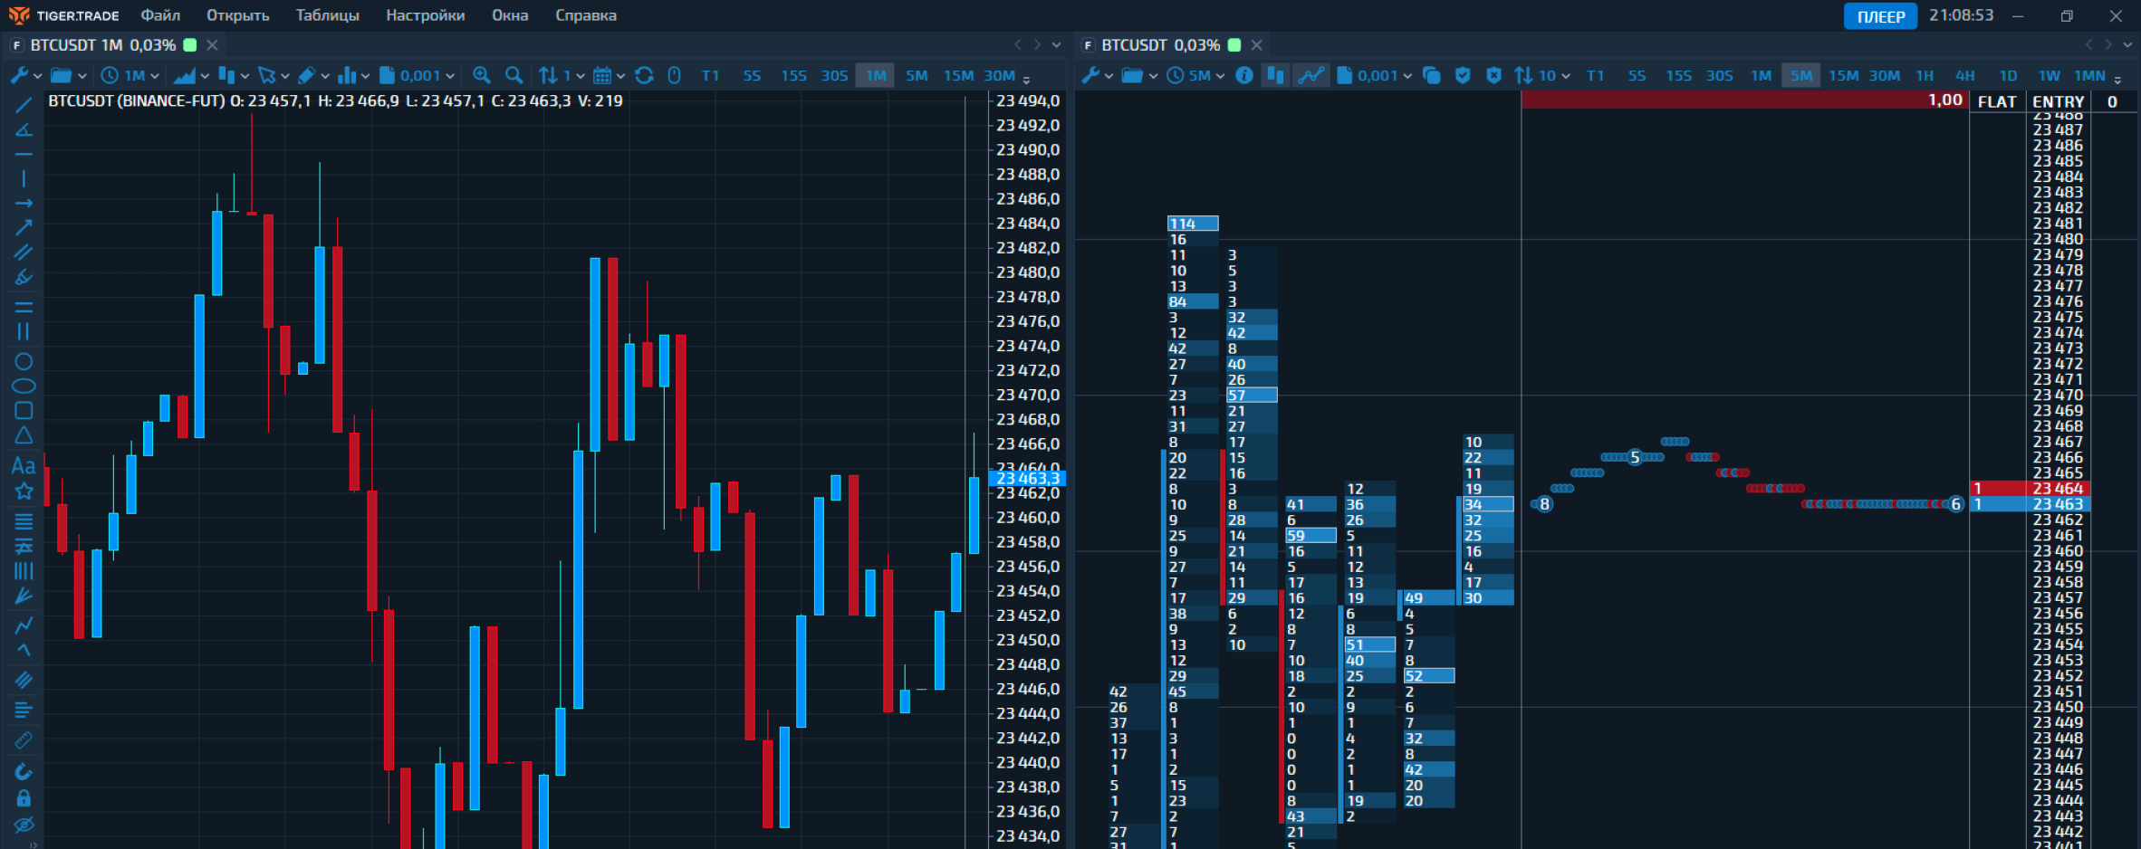Open the Настройки menu
This screenshot has width=2141, height=849.
point(425,15)
